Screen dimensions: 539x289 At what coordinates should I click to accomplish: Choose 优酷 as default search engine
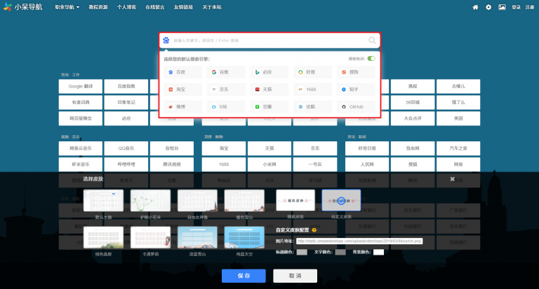pyautogui.click(x=312, y=106)
